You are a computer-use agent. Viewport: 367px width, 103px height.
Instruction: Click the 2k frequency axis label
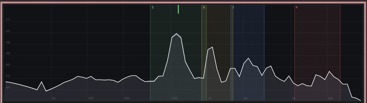click(246, 98)
